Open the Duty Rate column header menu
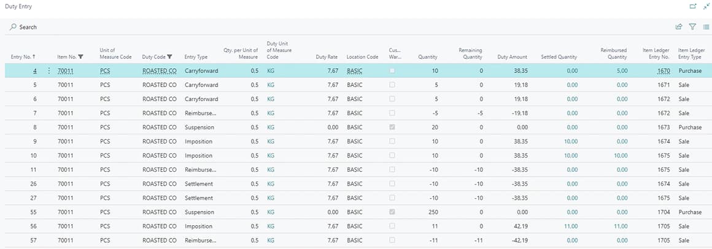This screenshot has height=249, width=712. [x=327, y=57]
